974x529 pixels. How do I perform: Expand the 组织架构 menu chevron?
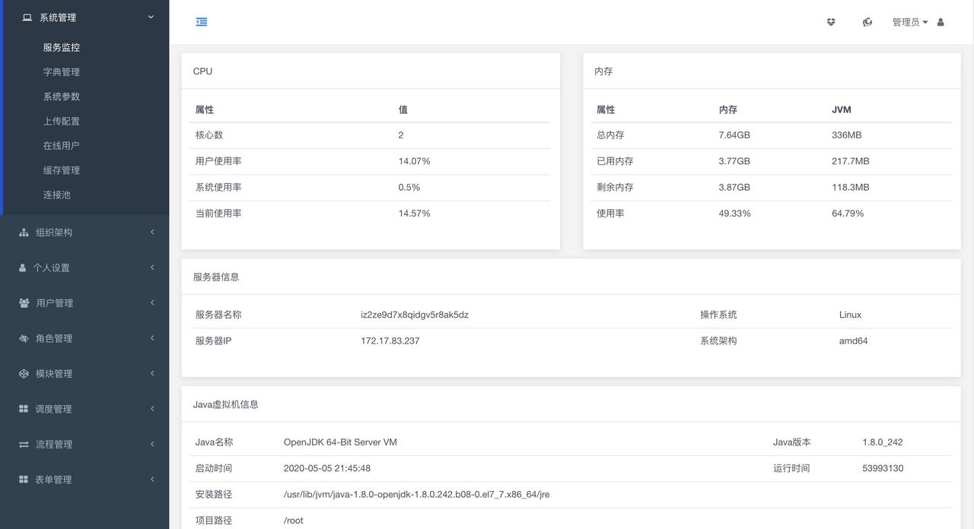(152, 232)
